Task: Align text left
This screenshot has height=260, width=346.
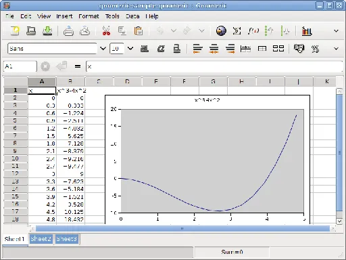Action: [197, 49]
